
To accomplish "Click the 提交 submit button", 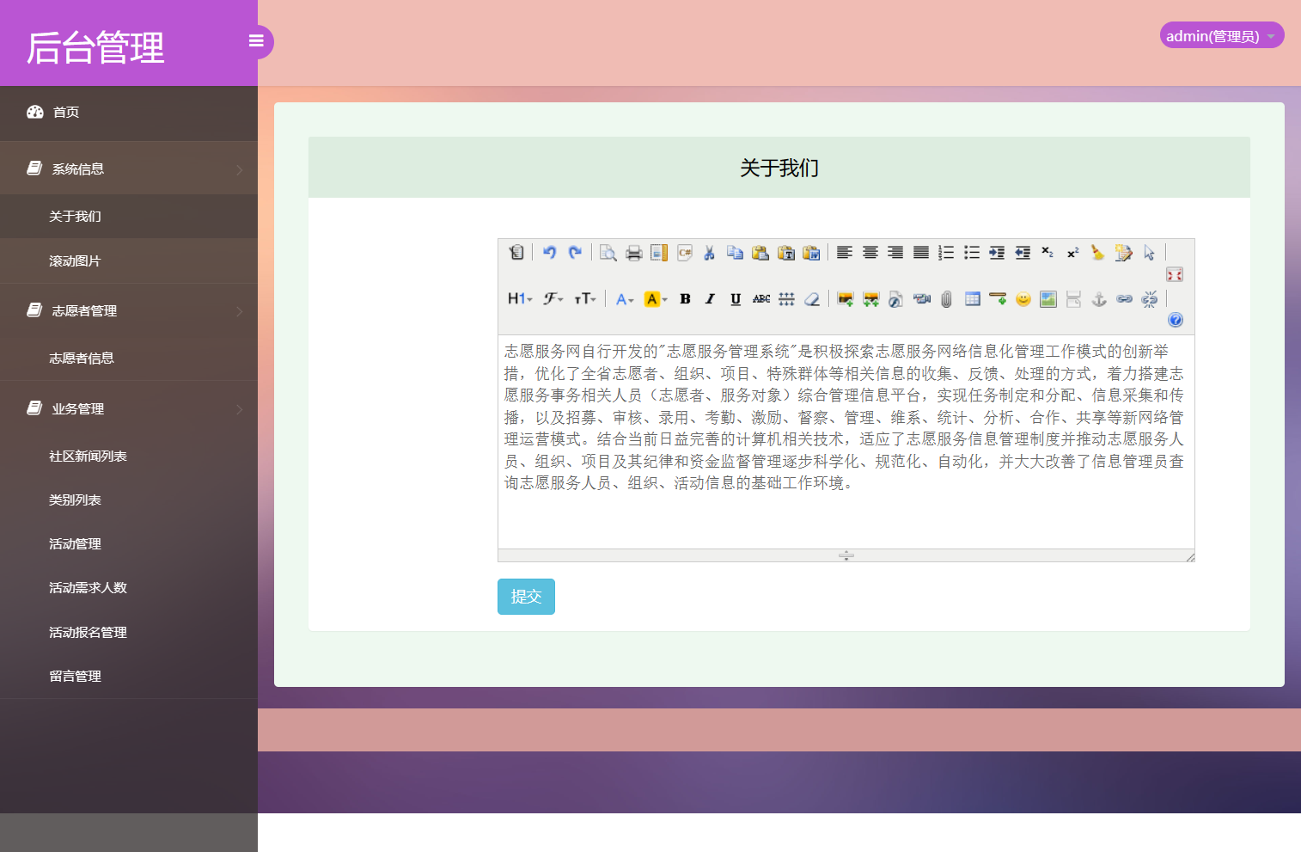I will click(525, 596).
